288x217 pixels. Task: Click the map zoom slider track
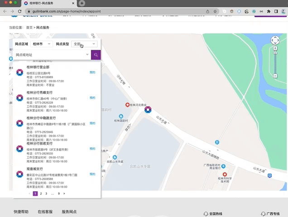tap(275, 63)
